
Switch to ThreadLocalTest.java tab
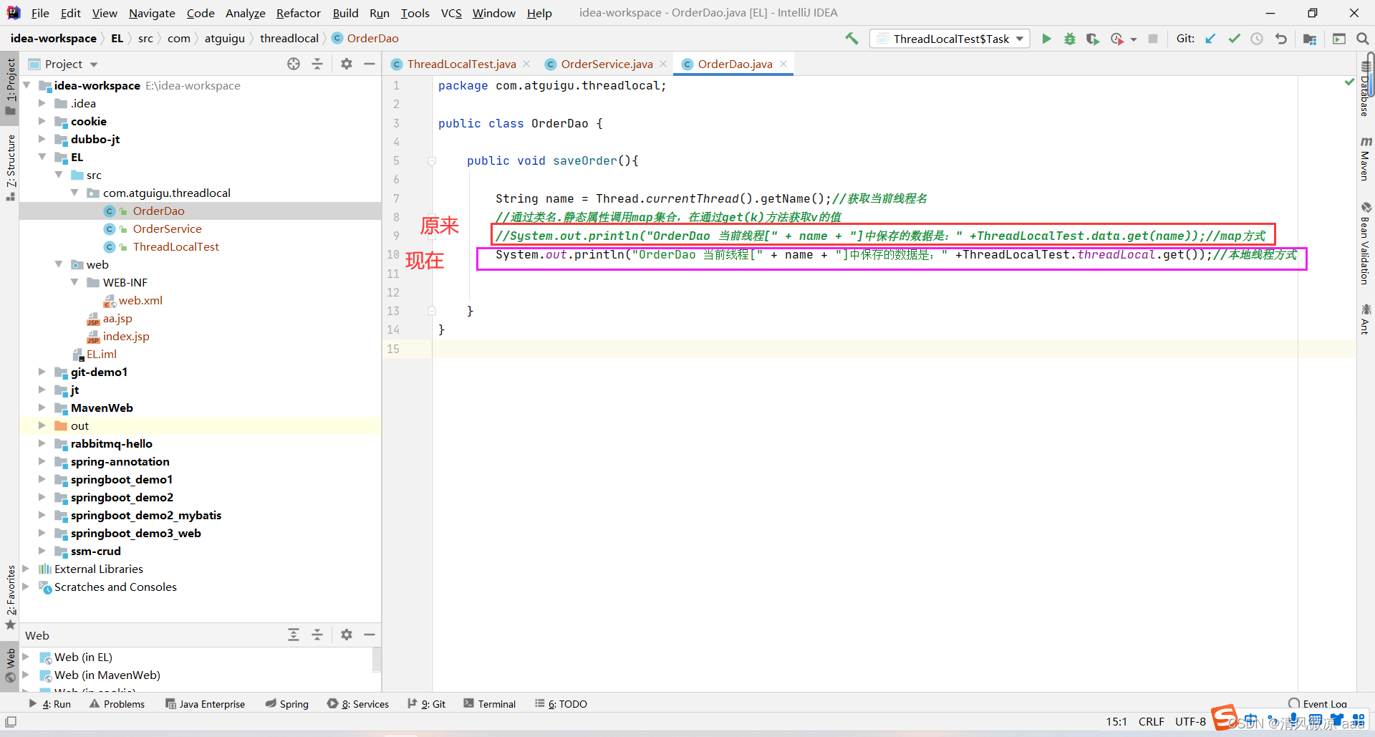pyautogui.click(x=461, y=64)
